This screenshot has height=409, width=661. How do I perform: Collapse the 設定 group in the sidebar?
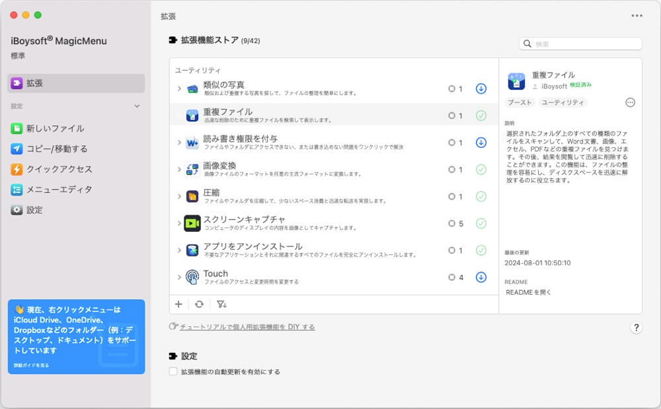coord(137,106)
